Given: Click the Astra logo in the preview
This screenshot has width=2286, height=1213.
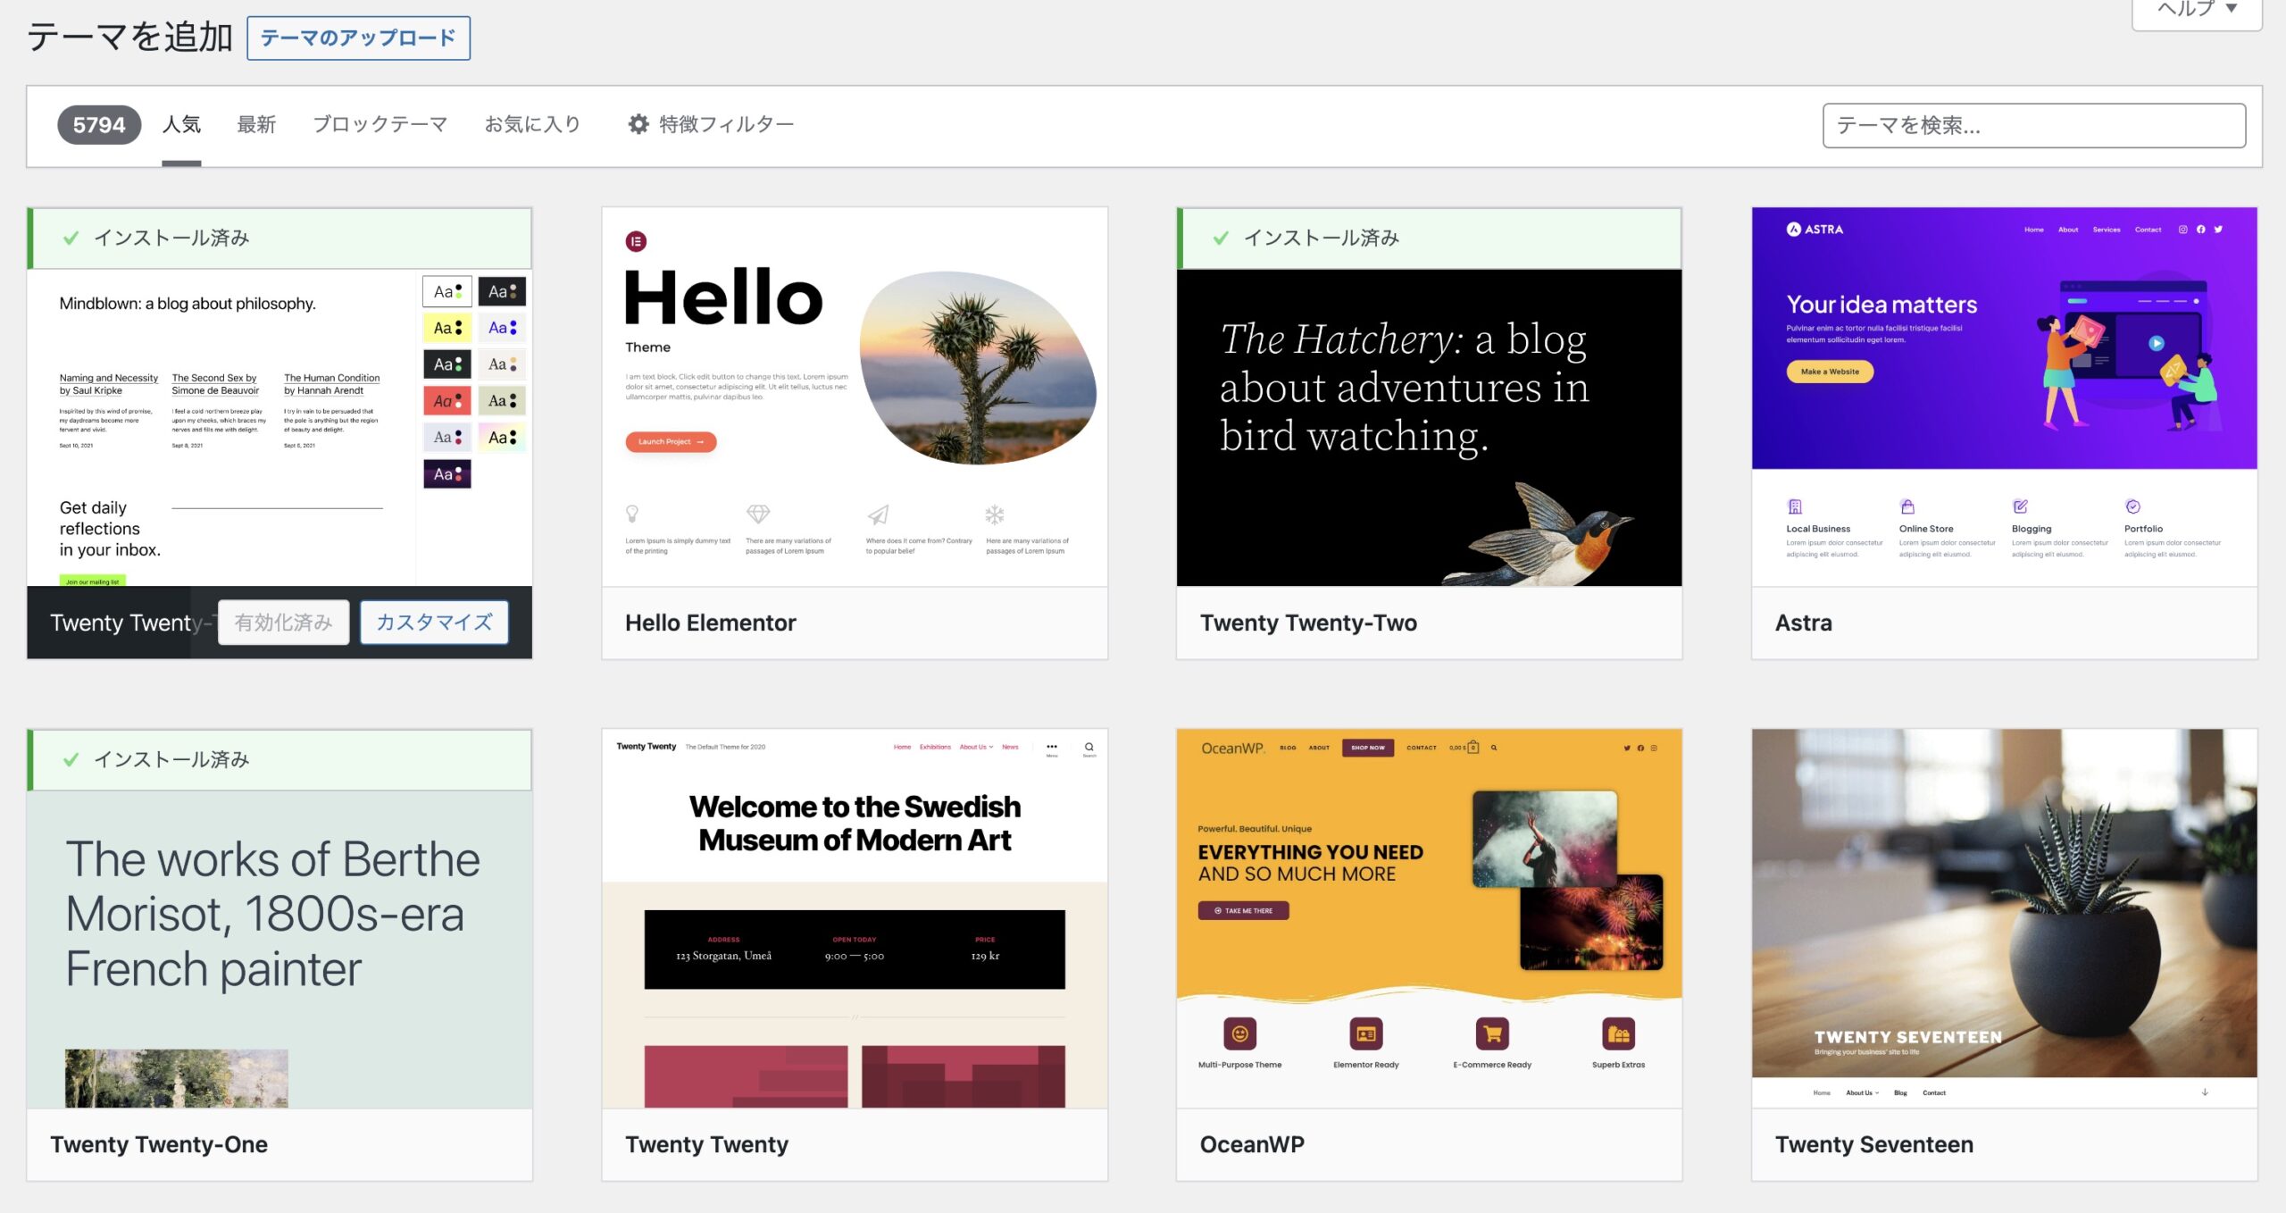Looking at the screenshot, I should pyautogui.click(x=1815, y=230).
